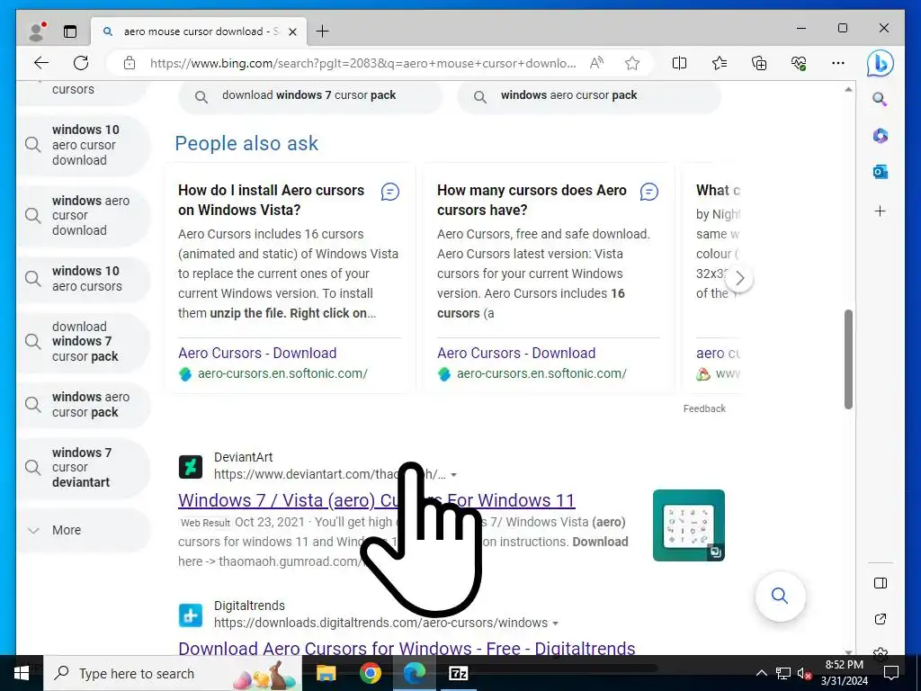
Task: Launch Google Chrome from taskbar
Action: click(x=370, y=673)
